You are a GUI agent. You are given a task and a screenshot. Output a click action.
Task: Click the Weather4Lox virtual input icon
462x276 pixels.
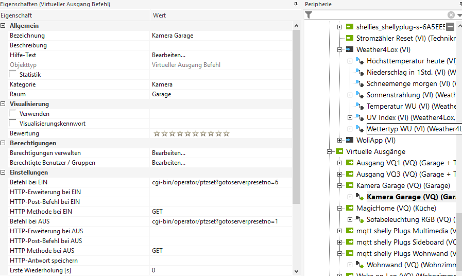click(350, 49)
